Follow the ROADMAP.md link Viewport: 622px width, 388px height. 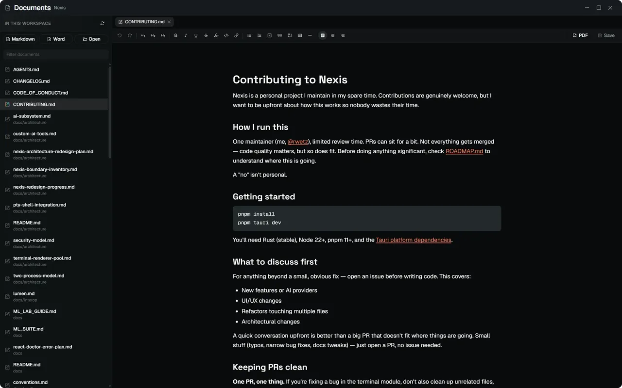click(464, 151)
